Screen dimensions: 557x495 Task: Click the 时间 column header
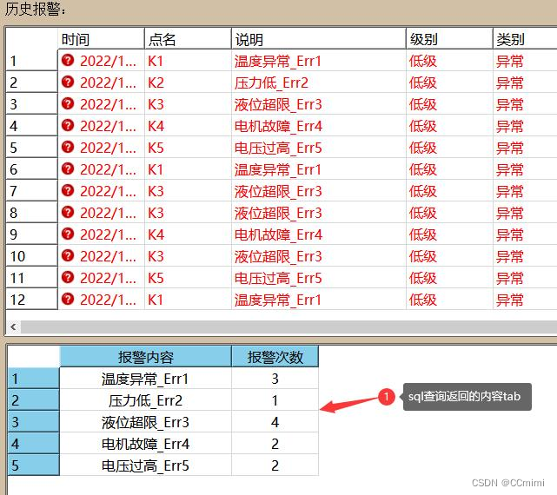(101, 38)
